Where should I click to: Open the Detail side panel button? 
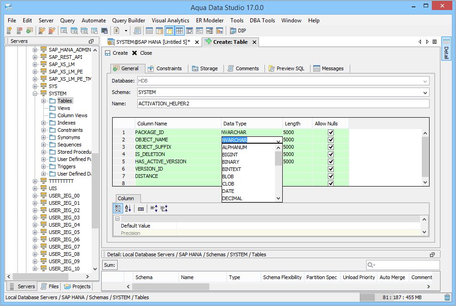tap(446, 49)
